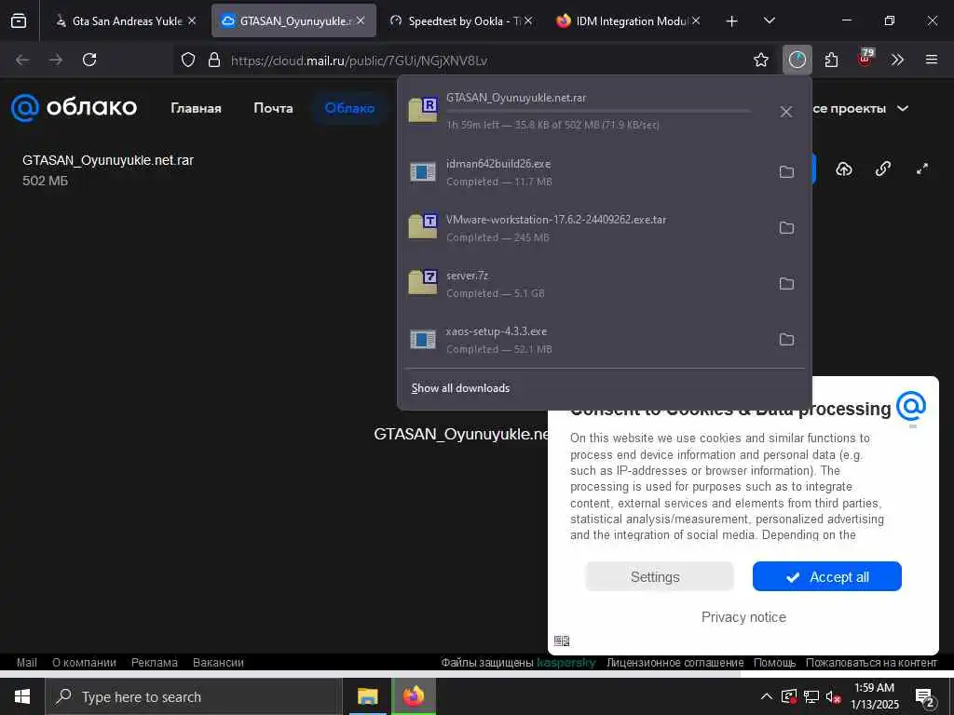Open the Почта menu item
Viewport: 954px width, 715px height.
pos(273,108)
